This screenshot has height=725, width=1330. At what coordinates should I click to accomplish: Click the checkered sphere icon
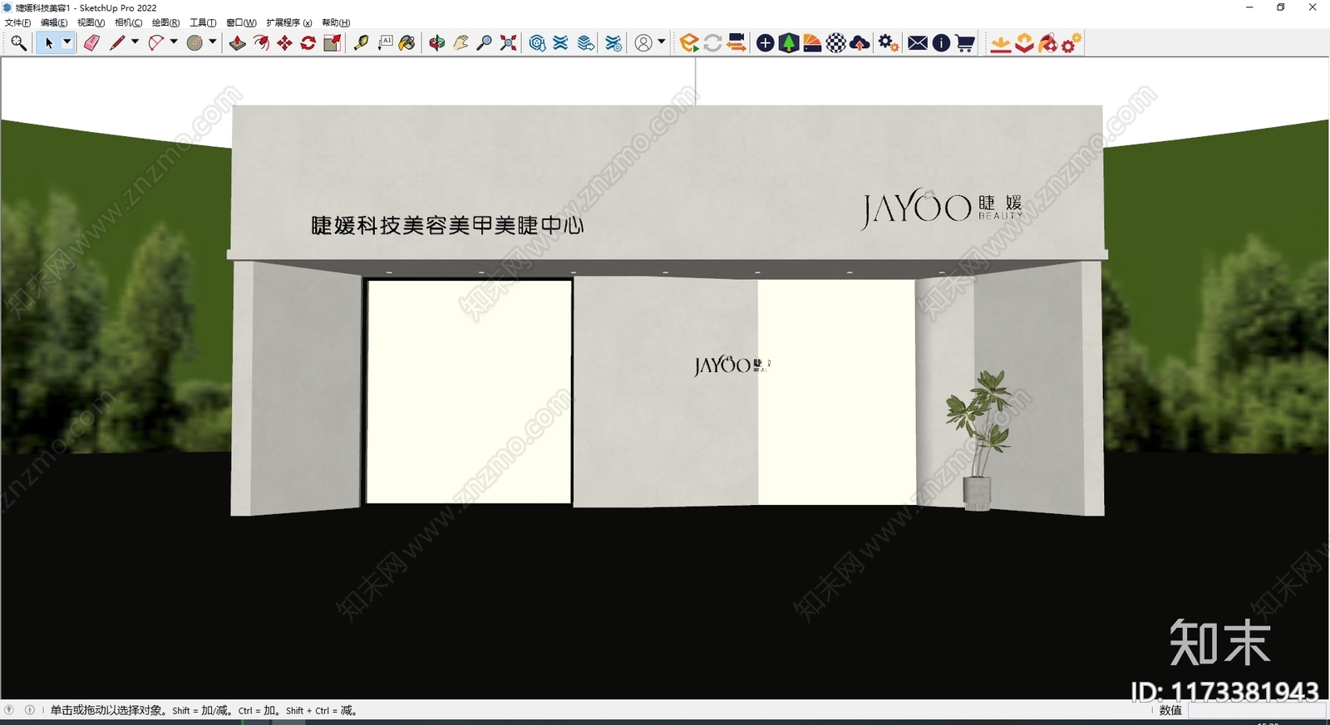(836, 43)
